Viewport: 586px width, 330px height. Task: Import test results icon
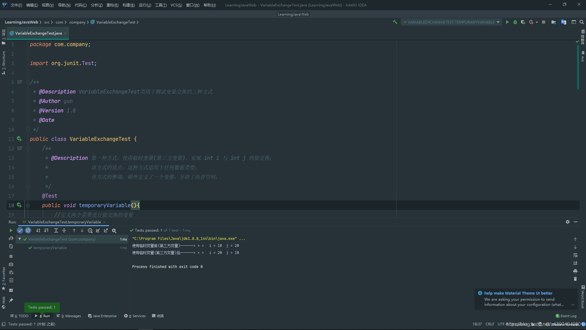pyautogui.click(x=98, y=230)
